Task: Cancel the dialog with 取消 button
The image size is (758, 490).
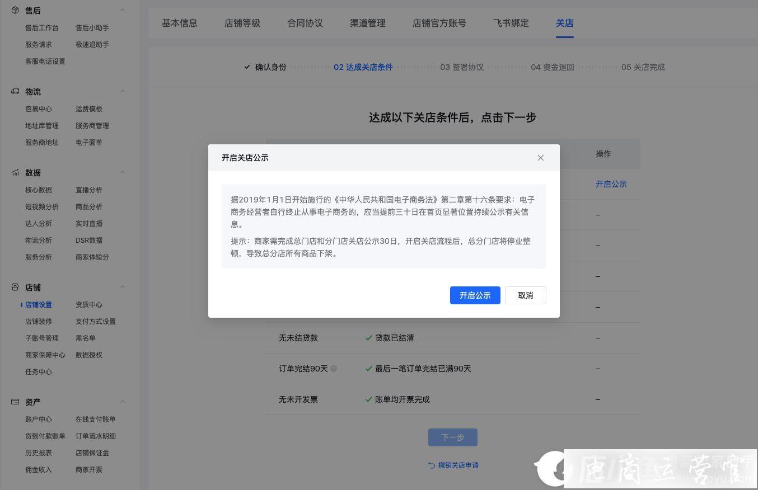Action: click(526, 295)
